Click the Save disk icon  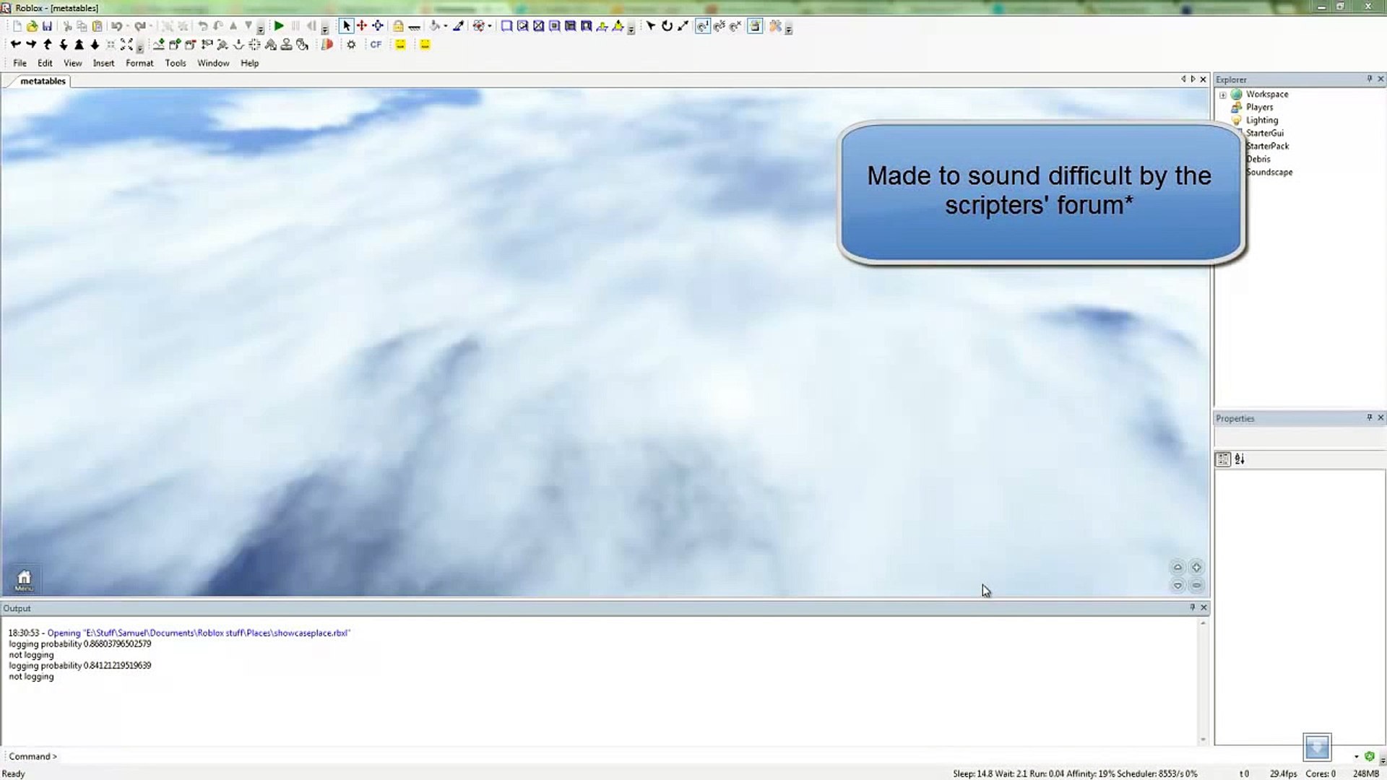point(47,26)
